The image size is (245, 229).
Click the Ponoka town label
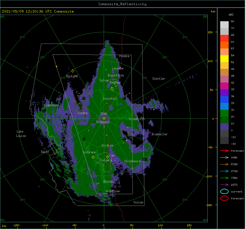(x=124, y=56)
